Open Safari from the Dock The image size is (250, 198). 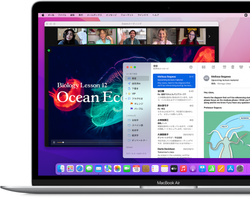point(79,169)
